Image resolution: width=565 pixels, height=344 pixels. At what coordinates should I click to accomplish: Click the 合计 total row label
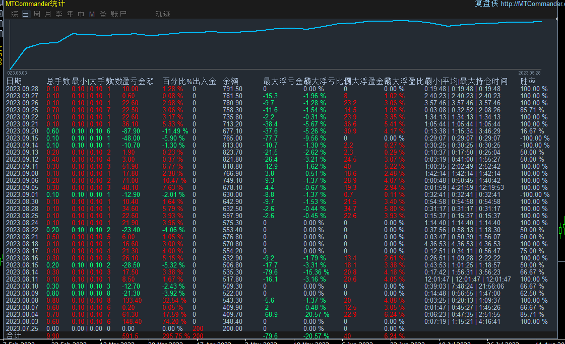tap(14, 336)
